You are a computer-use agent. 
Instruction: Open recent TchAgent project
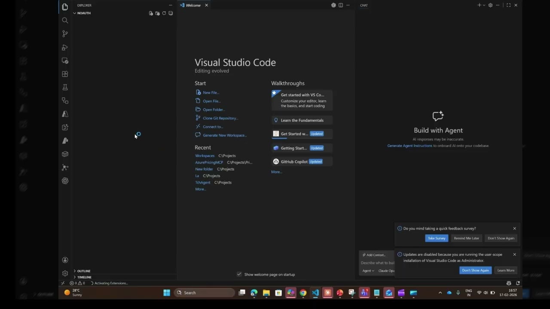click(x=203, y=182)
